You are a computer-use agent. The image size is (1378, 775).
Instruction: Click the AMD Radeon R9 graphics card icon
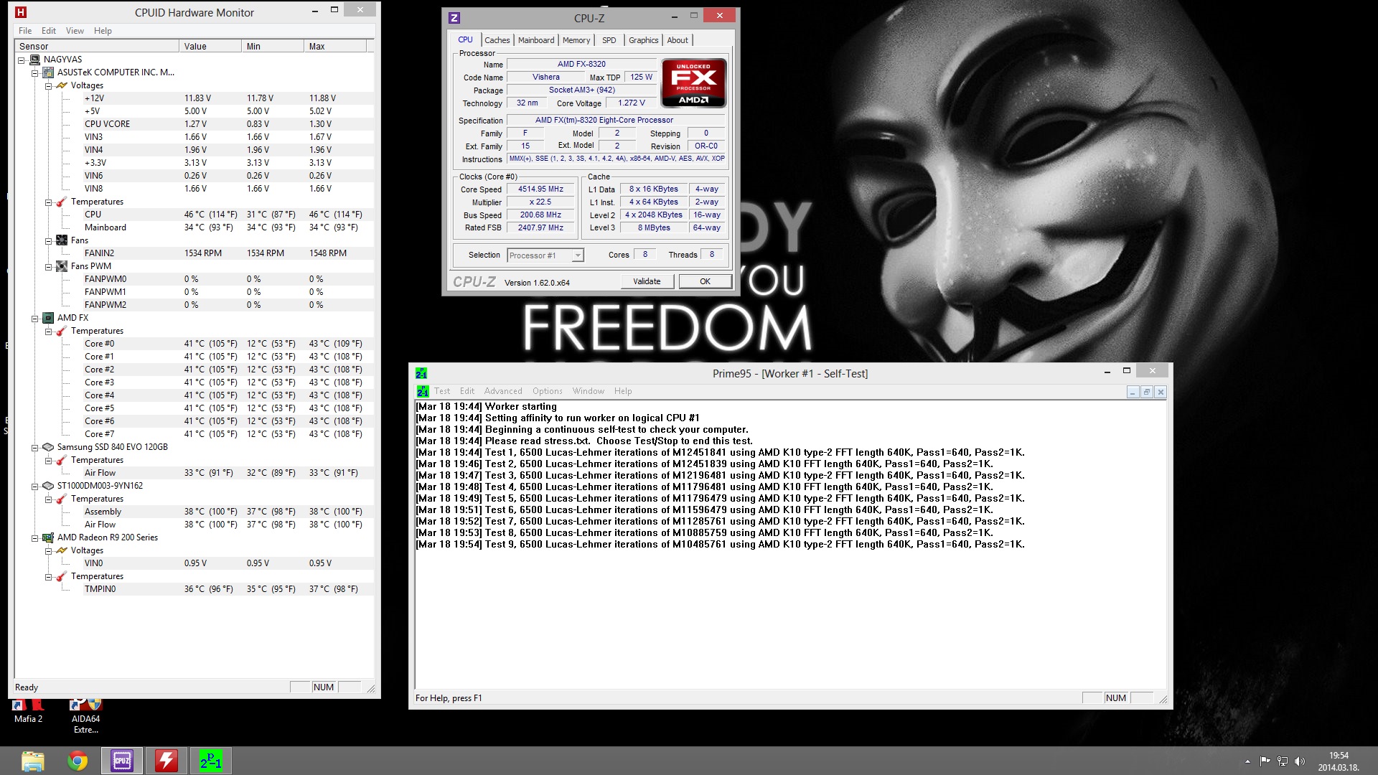coord(48,537)
